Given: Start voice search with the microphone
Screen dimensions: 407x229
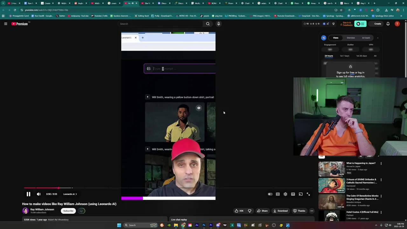Looking at the screenshot, I should [218, 24].
